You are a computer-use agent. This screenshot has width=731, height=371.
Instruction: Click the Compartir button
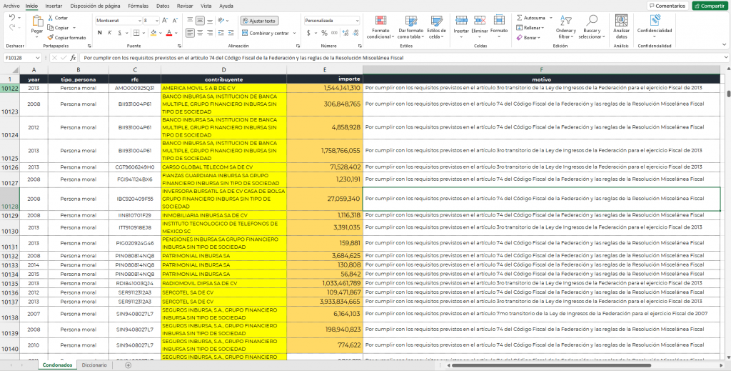710,6
